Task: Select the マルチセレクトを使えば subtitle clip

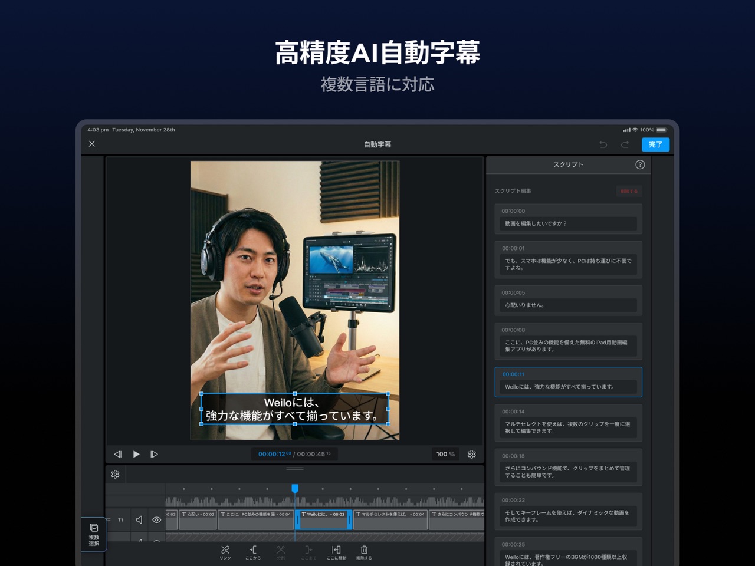Action: [x=390, y=519]
